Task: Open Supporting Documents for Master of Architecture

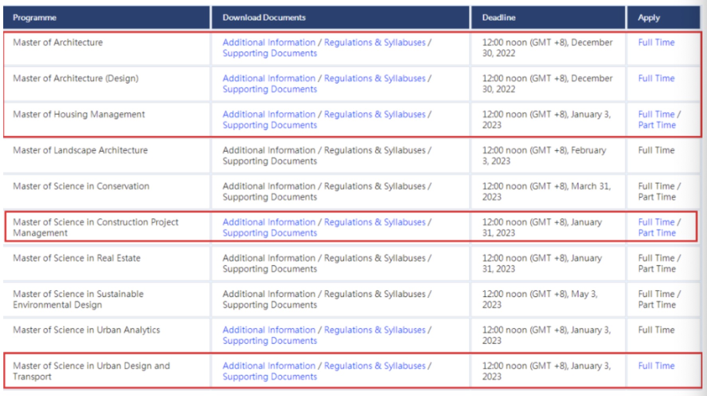Action: click(x=269, y=53)
